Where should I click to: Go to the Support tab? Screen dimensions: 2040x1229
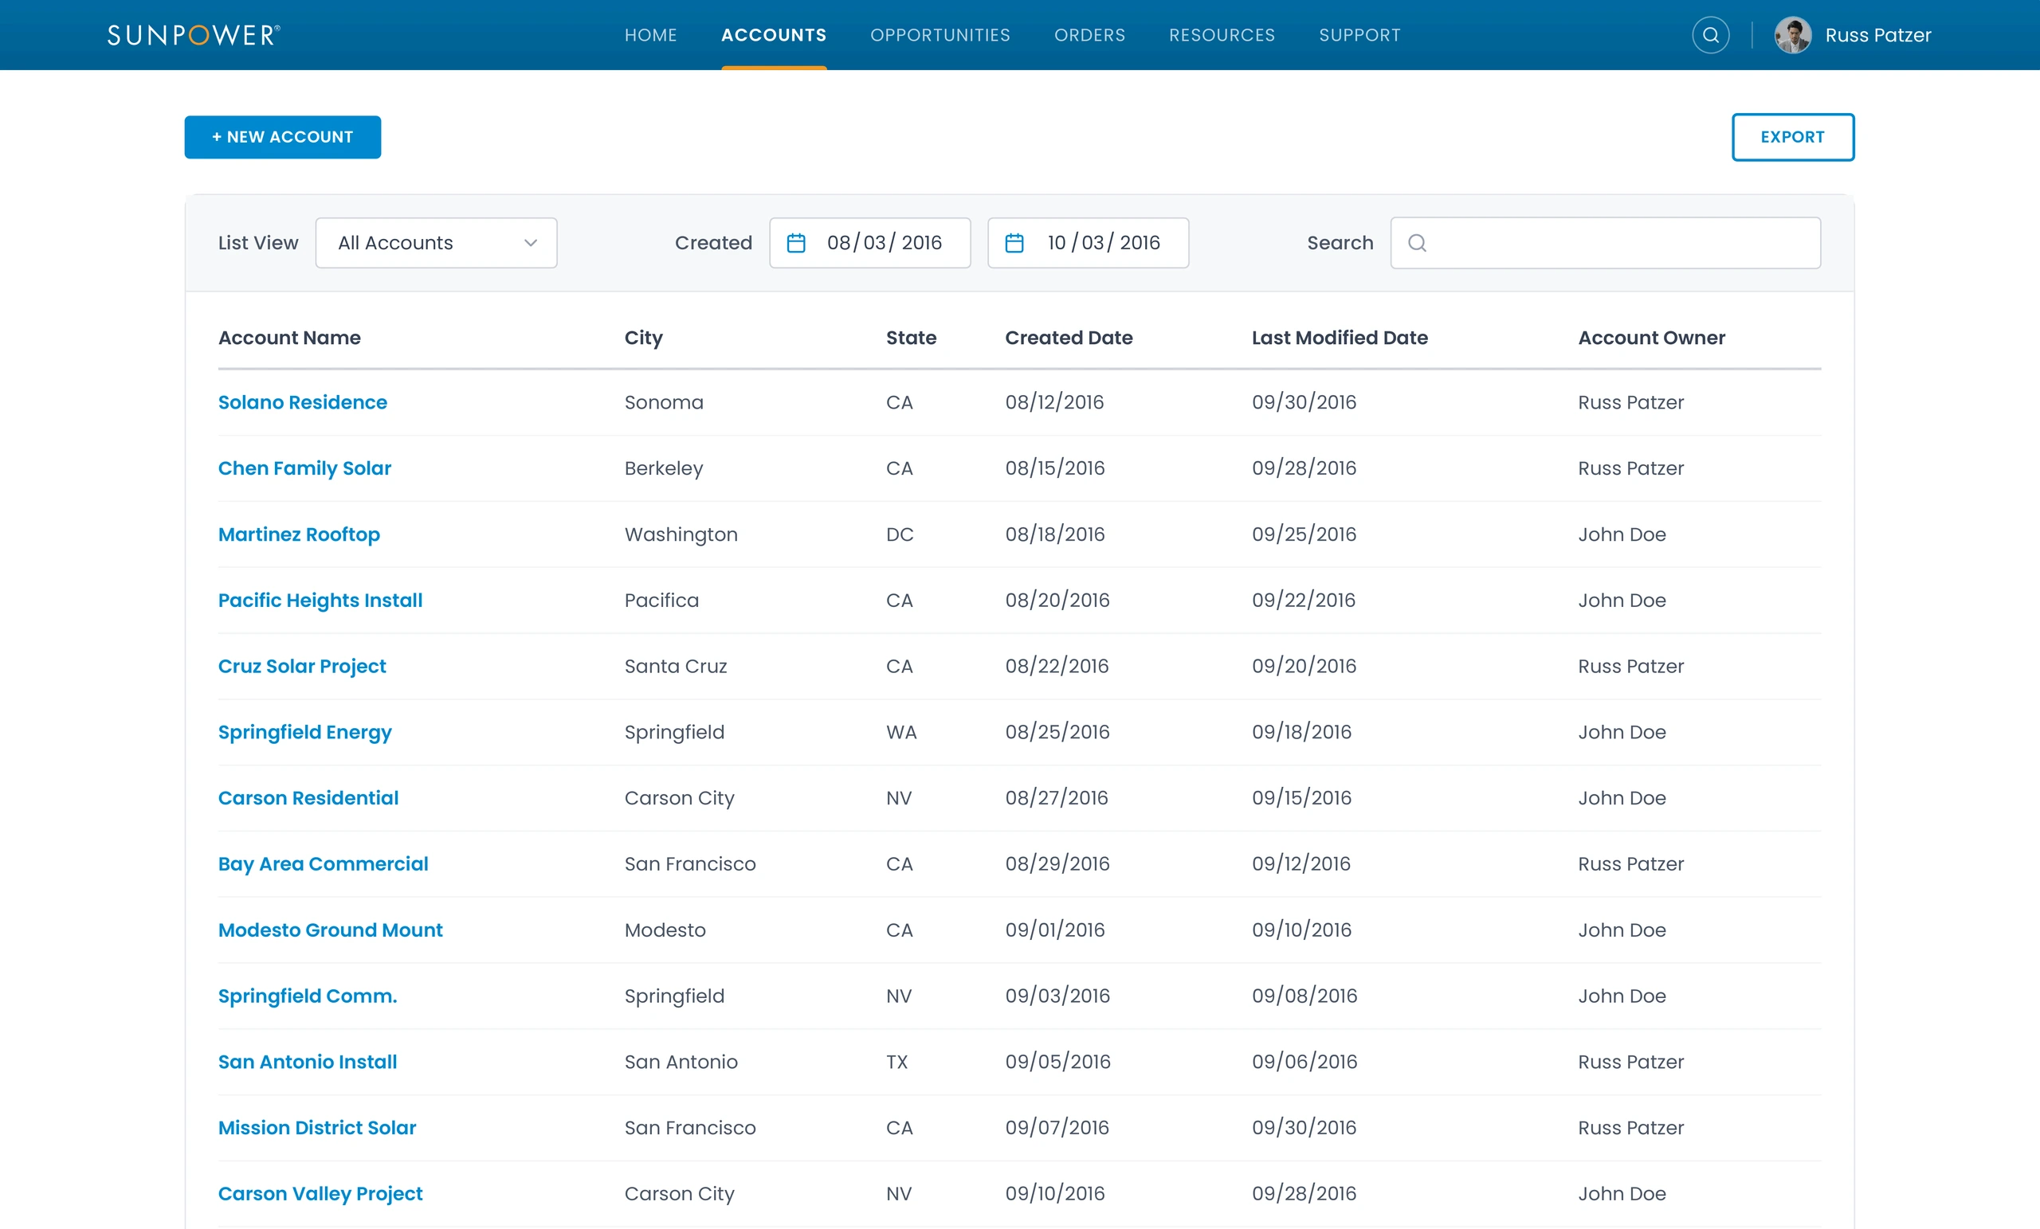pyautogui.click(x=1359, y=35)
